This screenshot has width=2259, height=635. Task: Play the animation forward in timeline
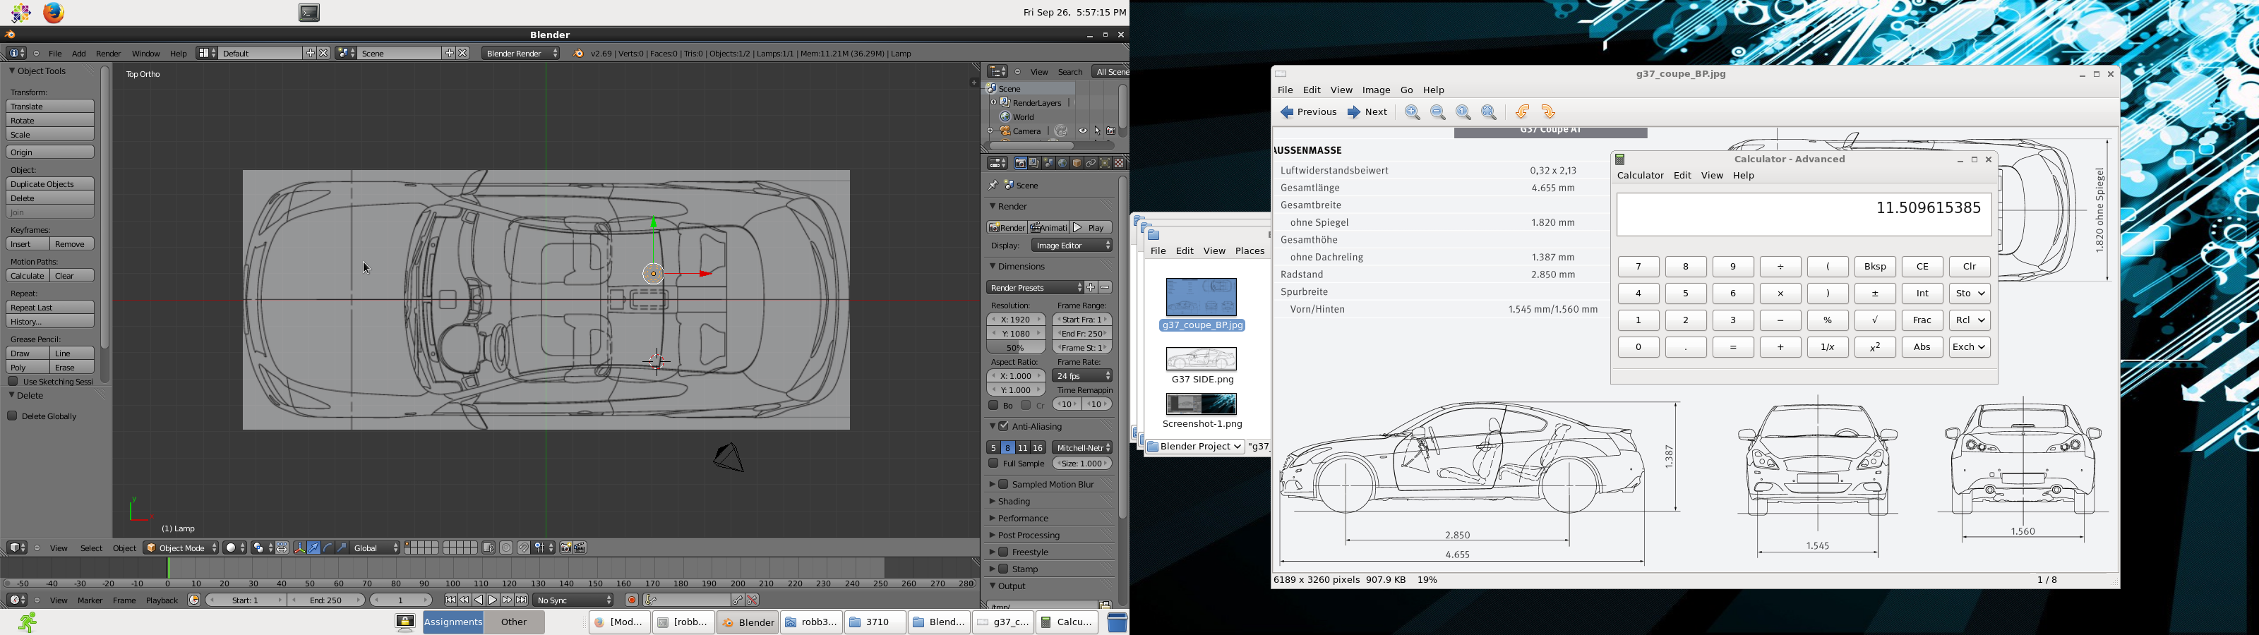493,601
